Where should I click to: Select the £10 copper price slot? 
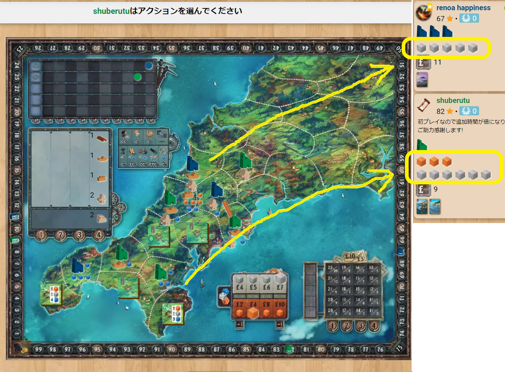point(281,308)
